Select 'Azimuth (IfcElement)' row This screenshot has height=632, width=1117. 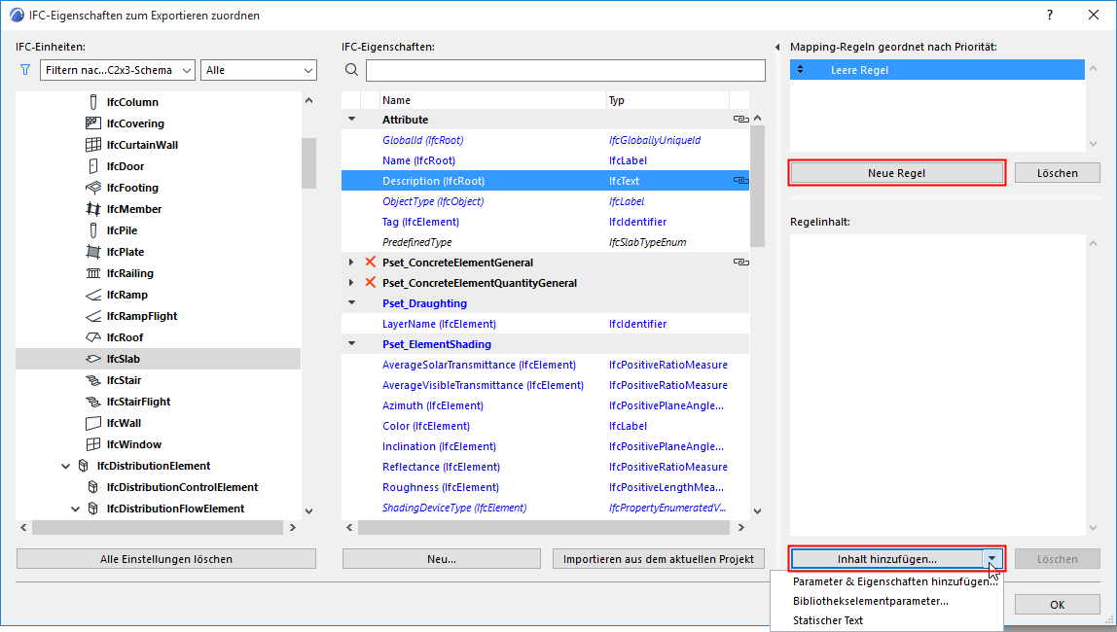545,404
